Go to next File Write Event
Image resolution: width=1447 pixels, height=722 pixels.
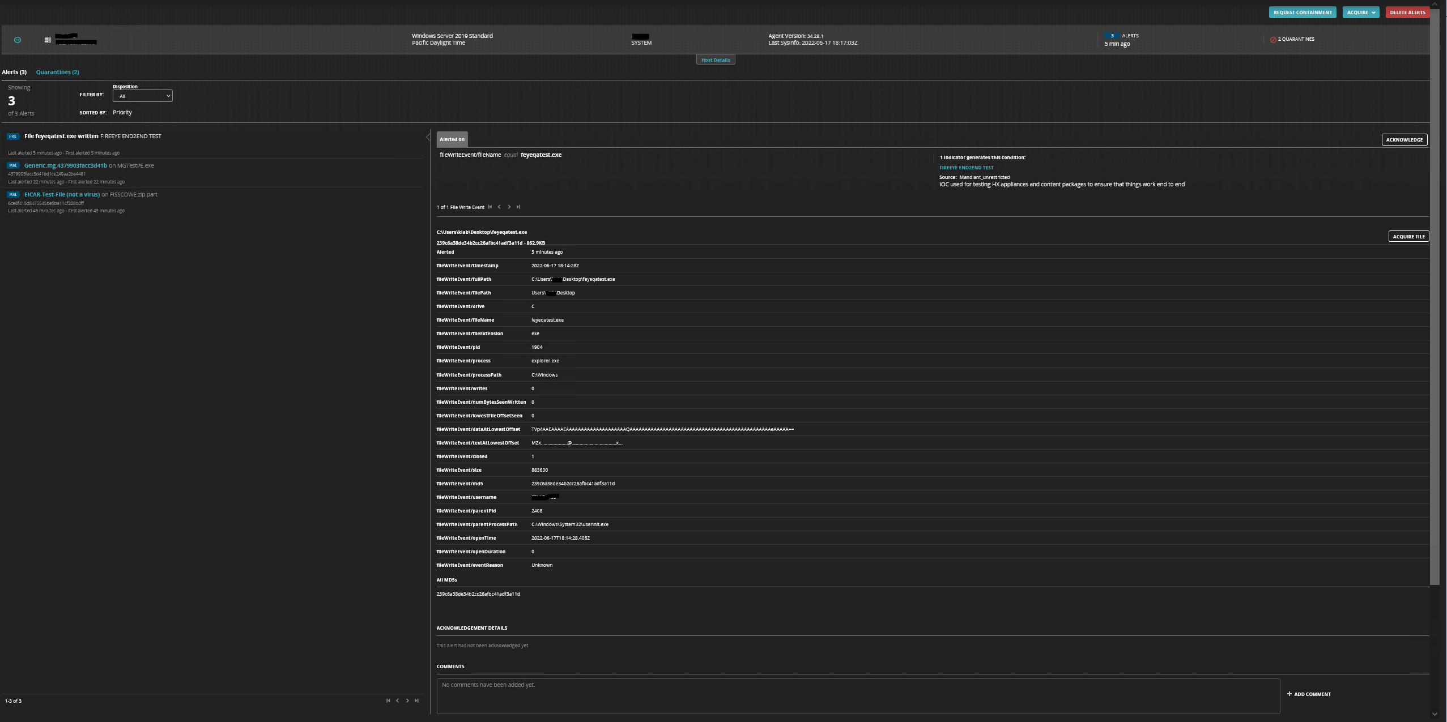coord(509,207)
